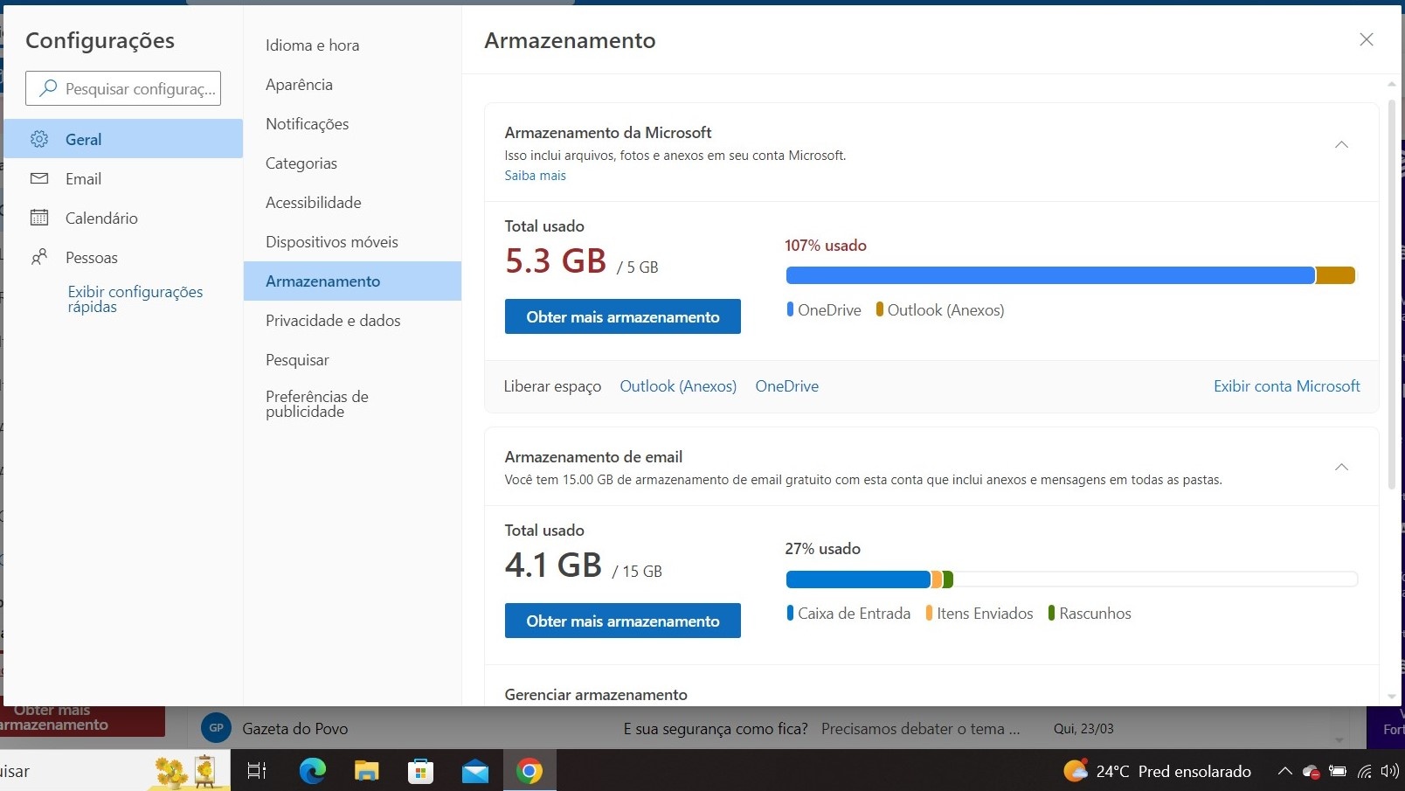Select Categorias in the settings list
The width and height of the screenshot is (1405, 791).
[352, 163]
